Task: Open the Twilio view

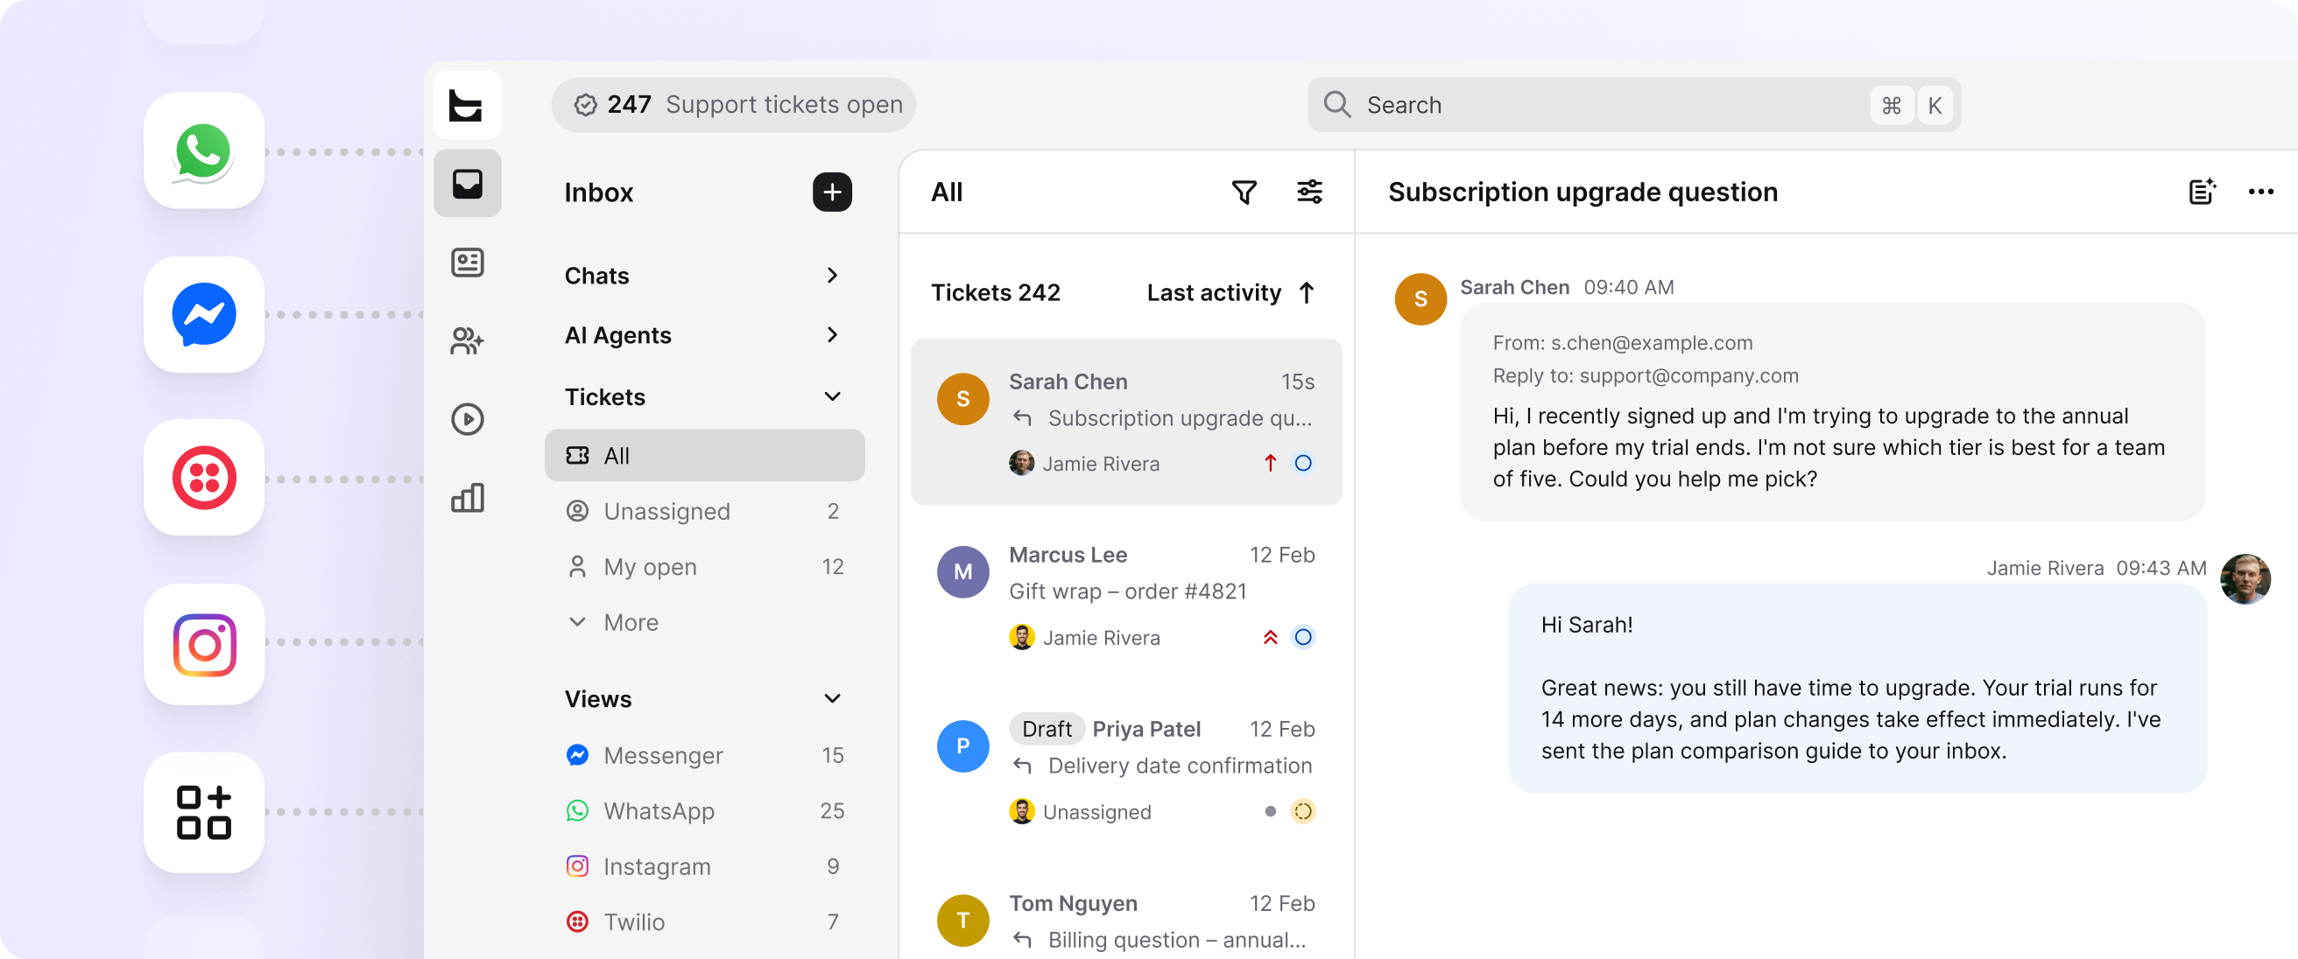Action: (x=705, y=921)
